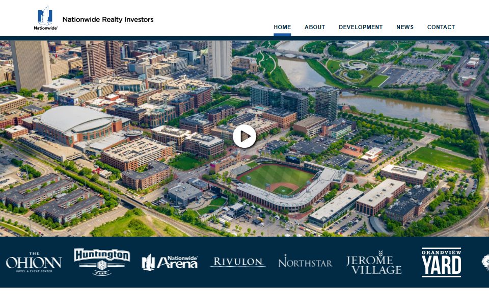Open The Ohioan Hotel logo
This screenshot has width=489, height=306.
(x=34, y=262)
